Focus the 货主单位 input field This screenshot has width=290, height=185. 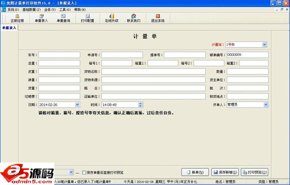[x=248, y=80]
